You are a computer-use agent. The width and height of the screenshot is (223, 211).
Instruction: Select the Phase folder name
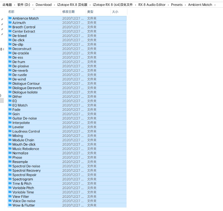click(17, 157)
